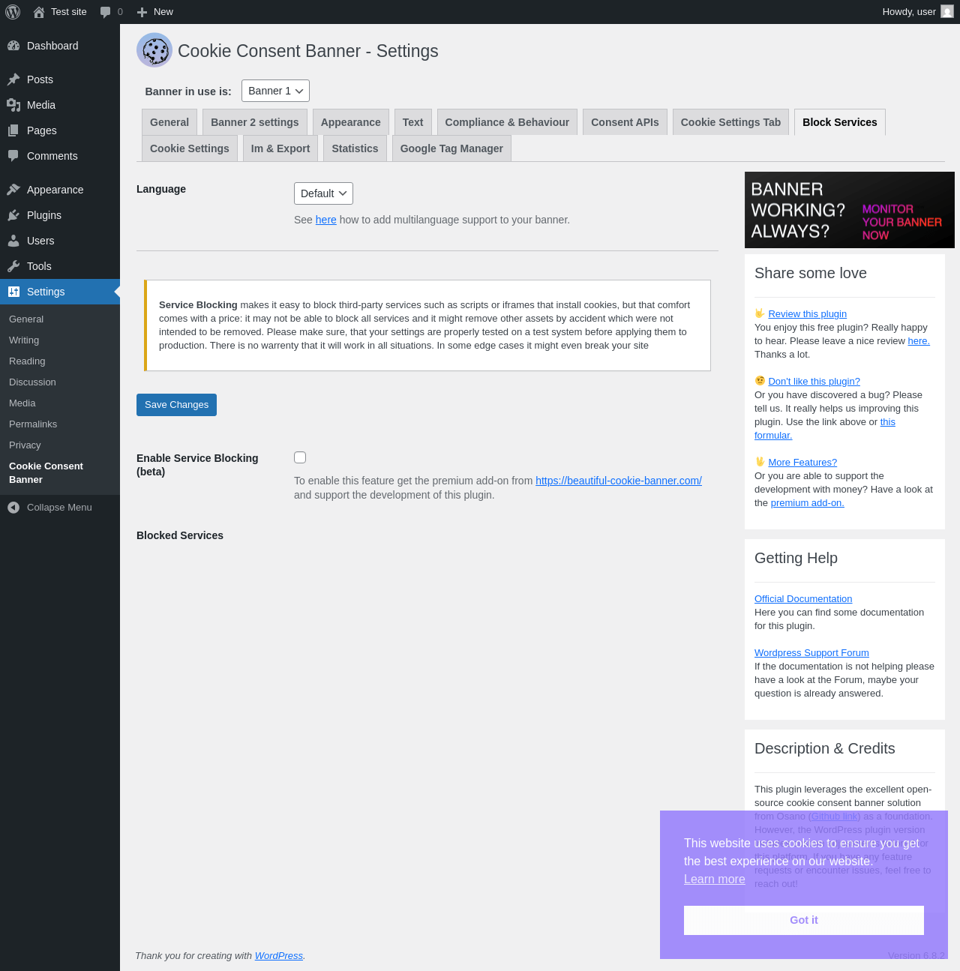Click the Comments sidebar icon
Image resolution: width=960 pixels, height=971 pixels.
[x=13, y=156]
